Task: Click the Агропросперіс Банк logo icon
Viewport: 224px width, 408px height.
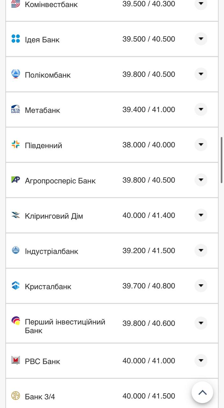Action: (16, 180)
